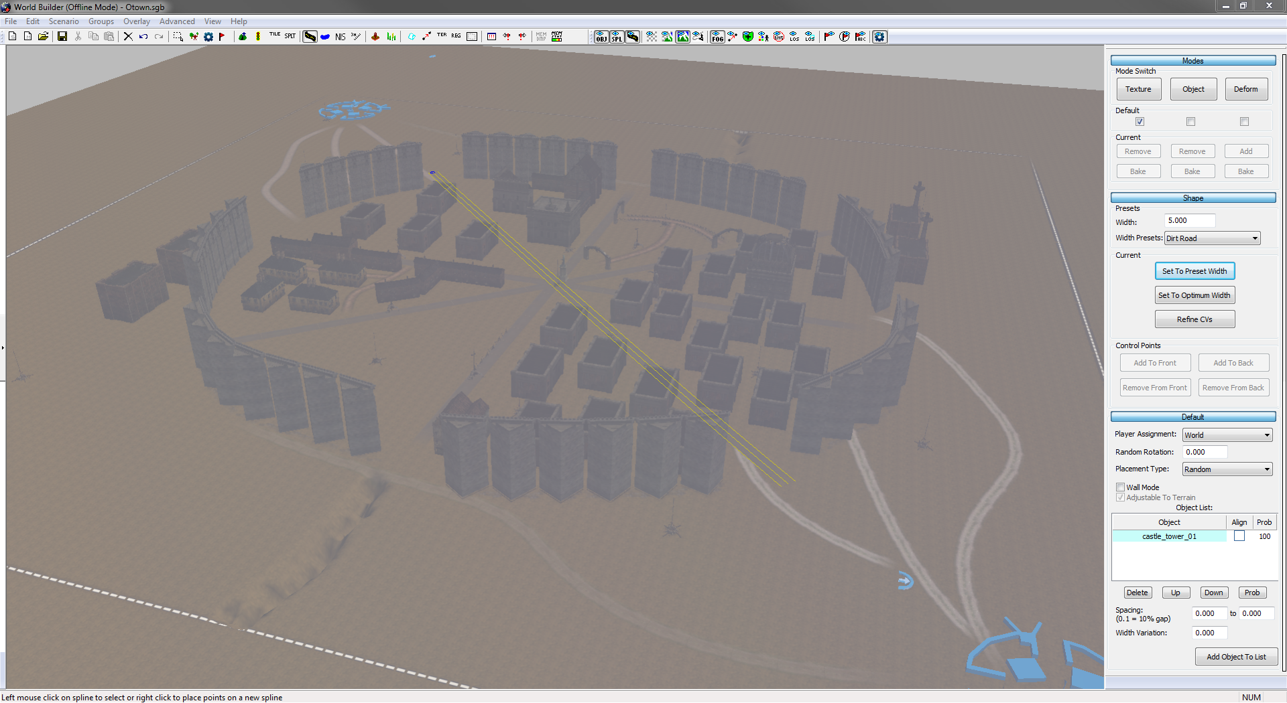1287x703 pixels.
Task: Click Set To Preset Width
Action: click(x=1194, y=271)
